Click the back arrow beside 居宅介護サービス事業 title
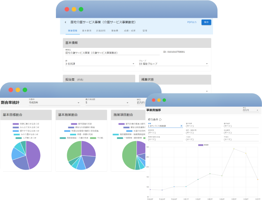The image size is (262, 202). click(65, 22)
